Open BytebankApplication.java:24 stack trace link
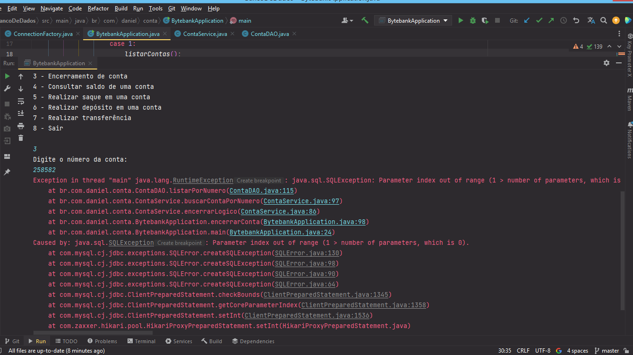 click(281, 232)
